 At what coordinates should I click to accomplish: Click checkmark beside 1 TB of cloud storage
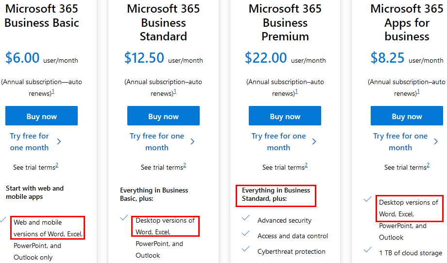pyautogui.click(x=367, y=250)
